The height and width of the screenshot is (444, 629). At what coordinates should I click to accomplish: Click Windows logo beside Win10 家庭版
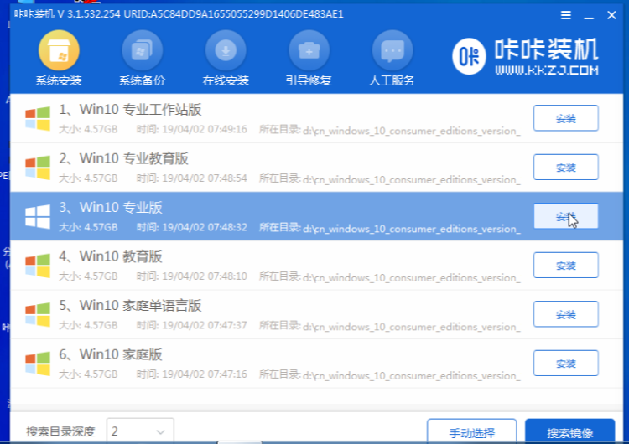(x=37, y=364)
